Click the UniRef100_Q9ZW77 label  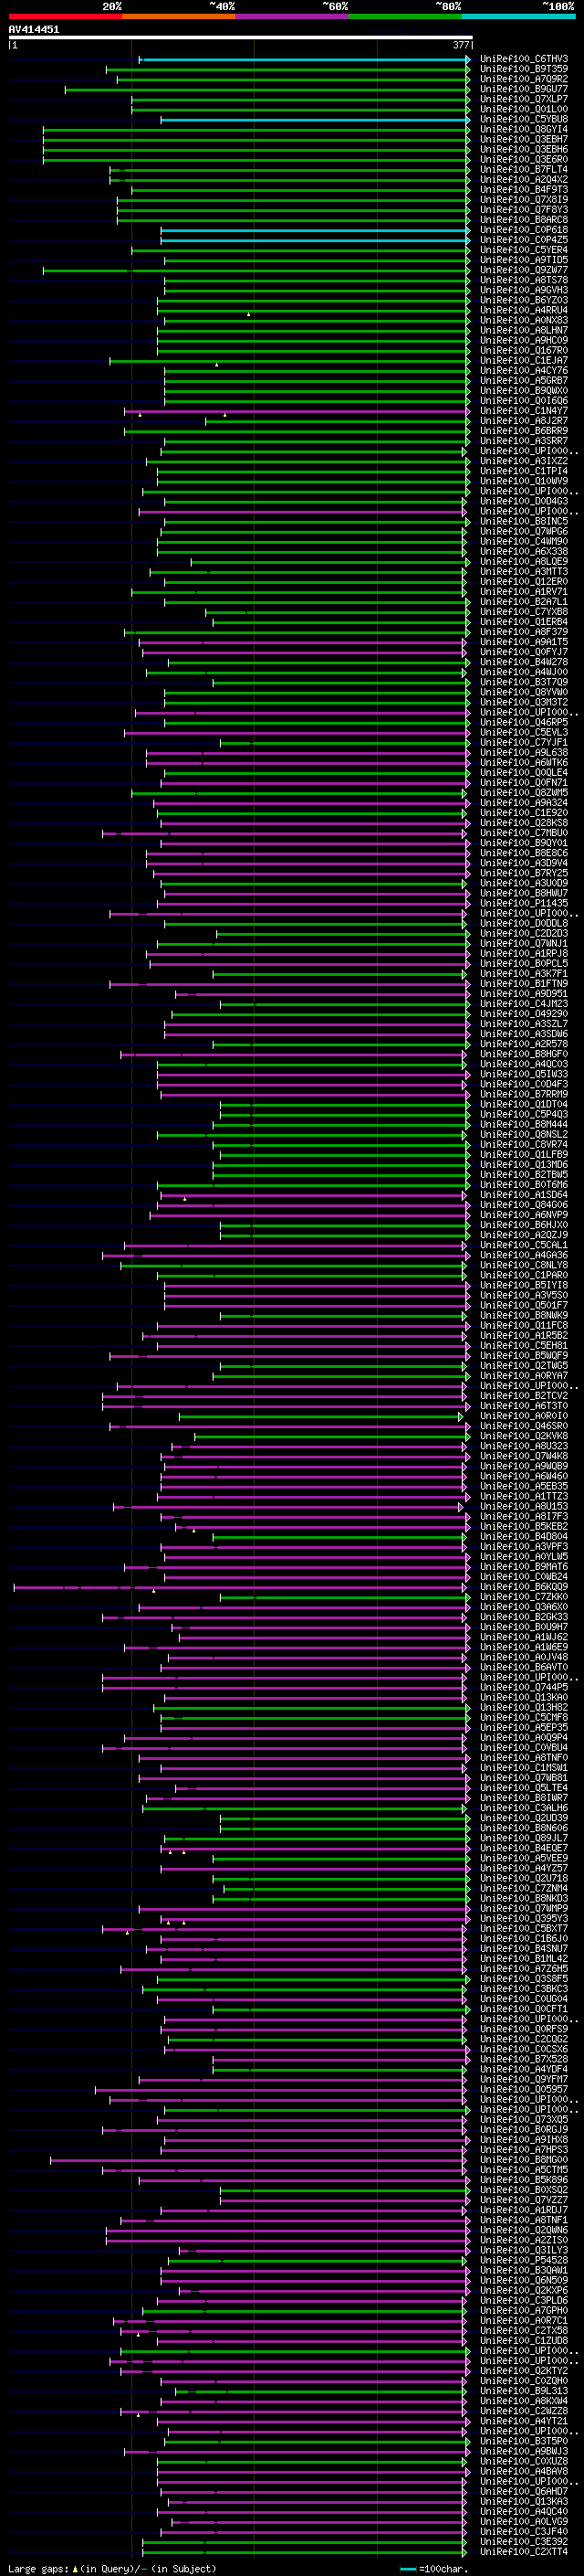(x=524, y=270)
